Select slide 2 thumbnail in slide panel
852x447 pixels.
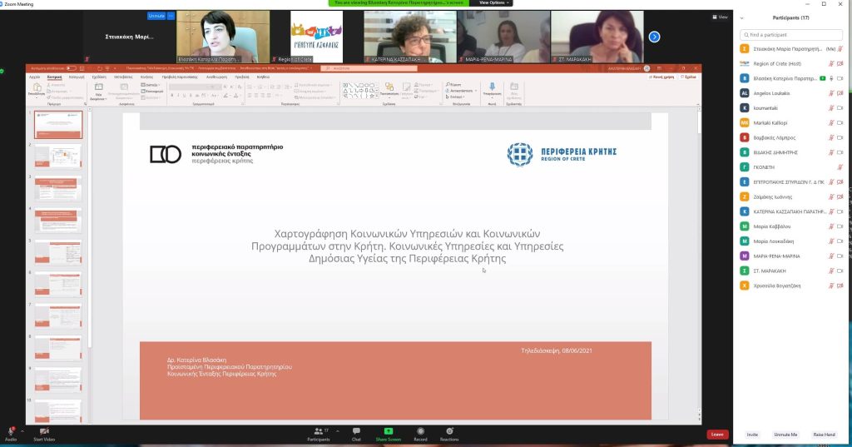coord(58,156)
